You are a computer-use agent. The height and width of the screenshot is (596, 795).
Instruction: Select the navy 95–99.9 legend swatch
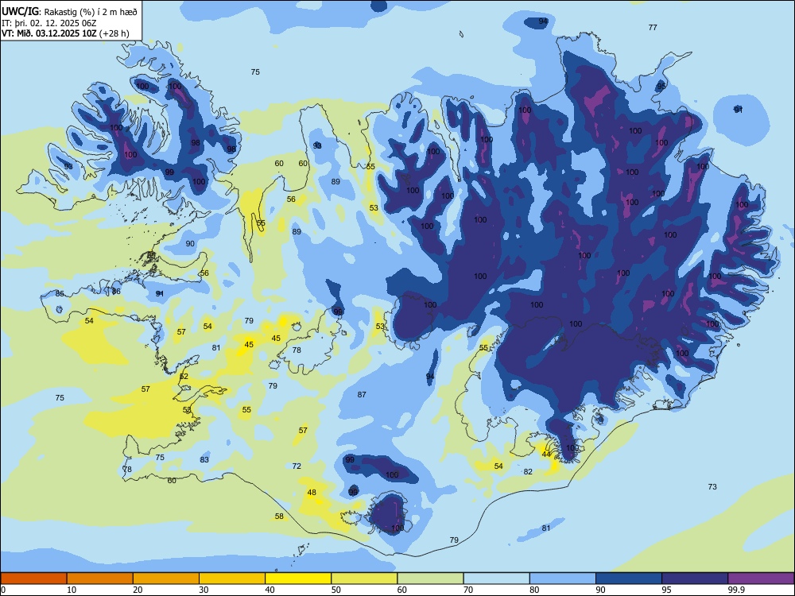(695, 579)
